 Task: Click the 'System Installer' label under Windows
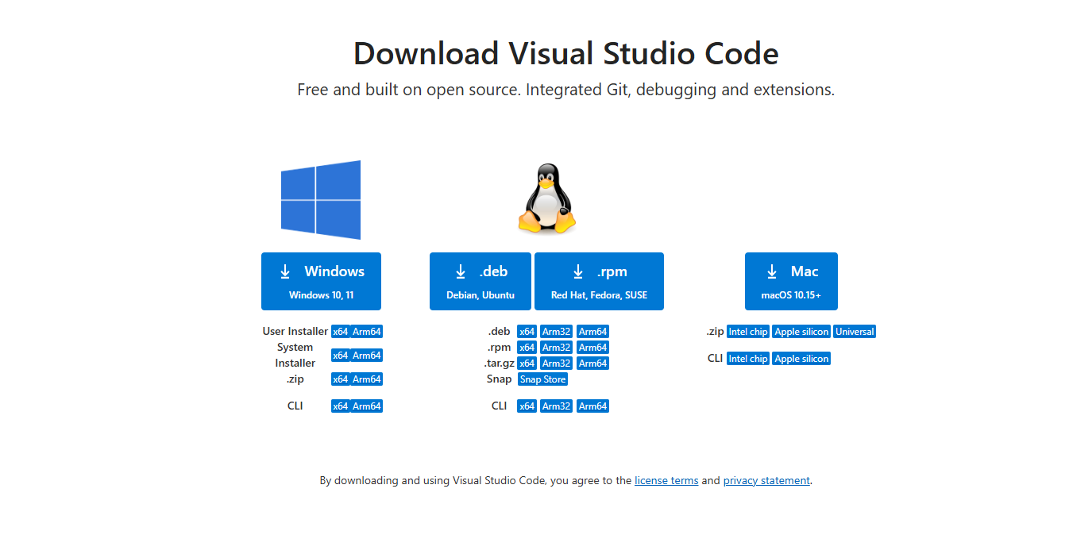pyautogui.click(x=295, y=356)
